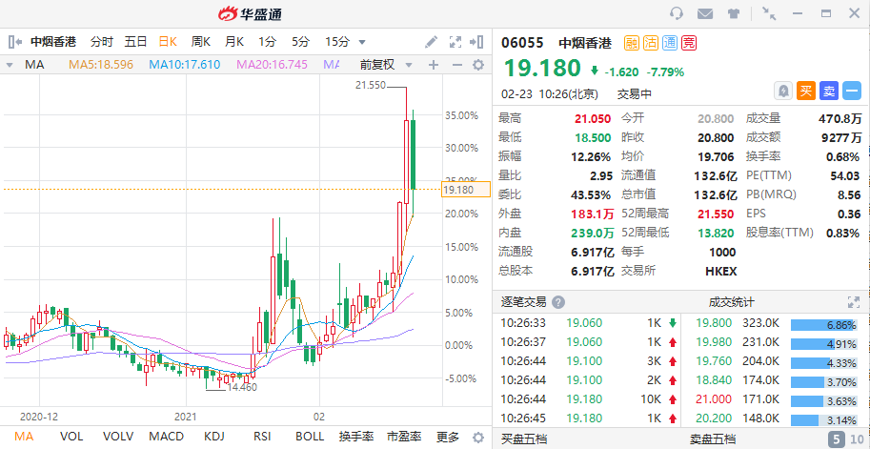Zoom in chart with plus icon
This screenshot has width=870, height=449.
[434, 65]
